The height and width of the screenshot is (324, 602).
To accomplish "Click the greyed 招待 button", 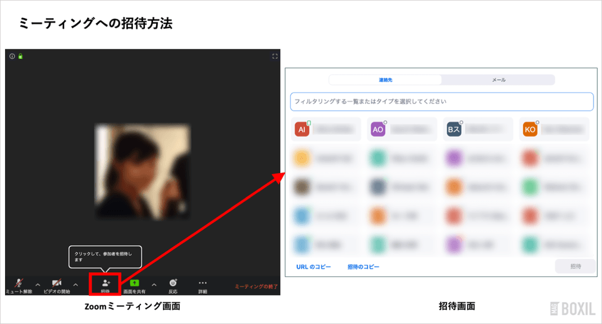I will 576,266.
